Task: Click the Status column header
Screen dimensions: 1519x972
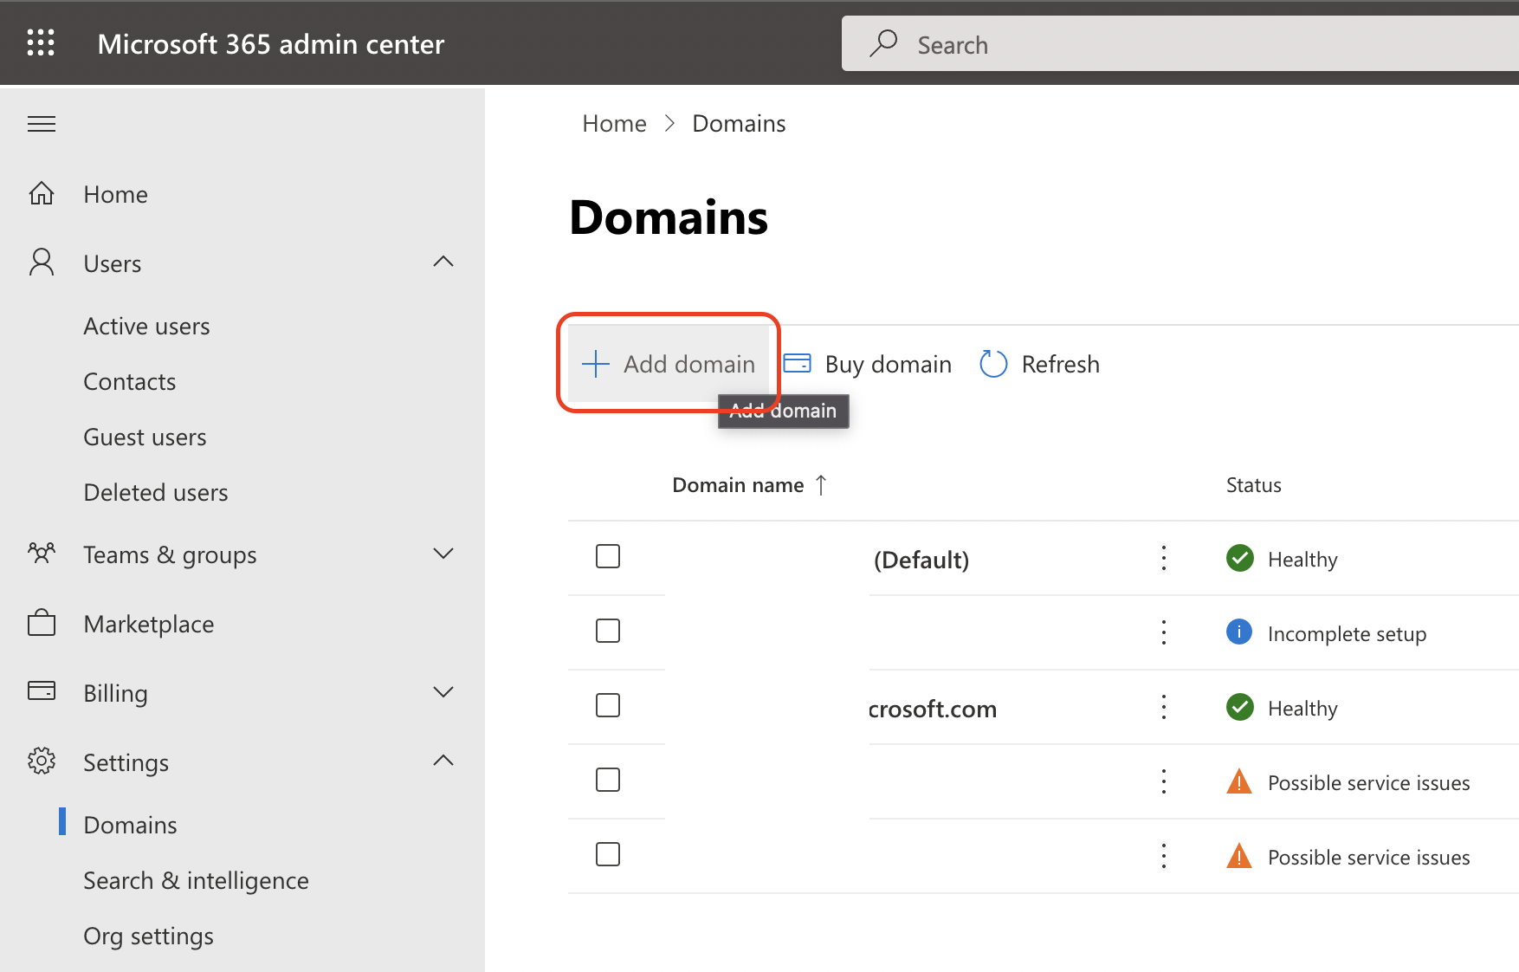Action: [x=1253, y=485]
